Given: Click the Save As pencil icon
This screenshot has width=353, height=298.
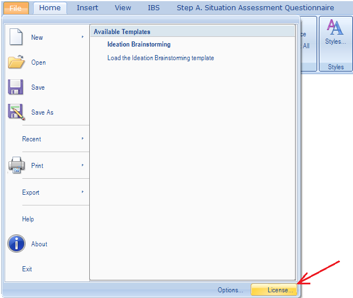Looking at the screenshot, I should pos(16,112).
